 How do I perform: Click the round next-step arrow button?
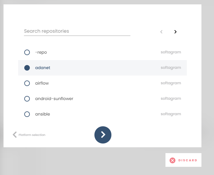coord(103,135)
